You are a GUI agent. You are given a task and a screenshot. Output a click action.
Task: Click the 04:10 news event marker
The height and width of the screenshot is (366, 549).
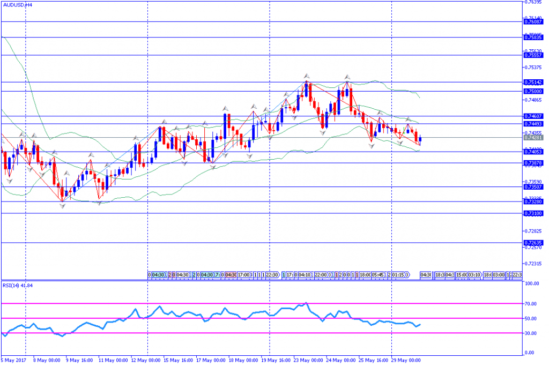point(305,275)
